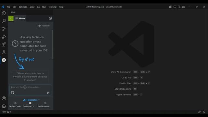Screen dimensions: 208x117
Task: Open the Accounts icon in activity bar
Action: [x=4, y=98]
